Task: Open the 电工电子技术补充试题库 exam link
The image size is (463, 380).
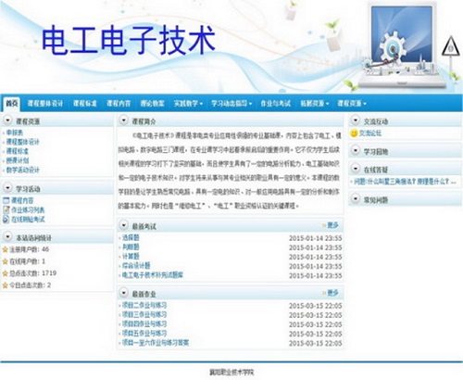Action: [153, 274]
